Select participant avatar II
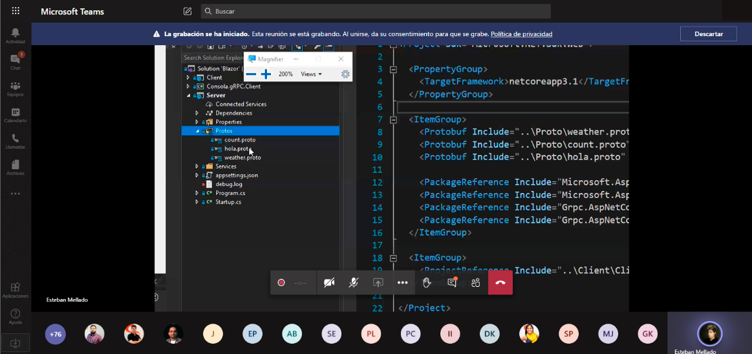752x354 pixels. [450, 334]
